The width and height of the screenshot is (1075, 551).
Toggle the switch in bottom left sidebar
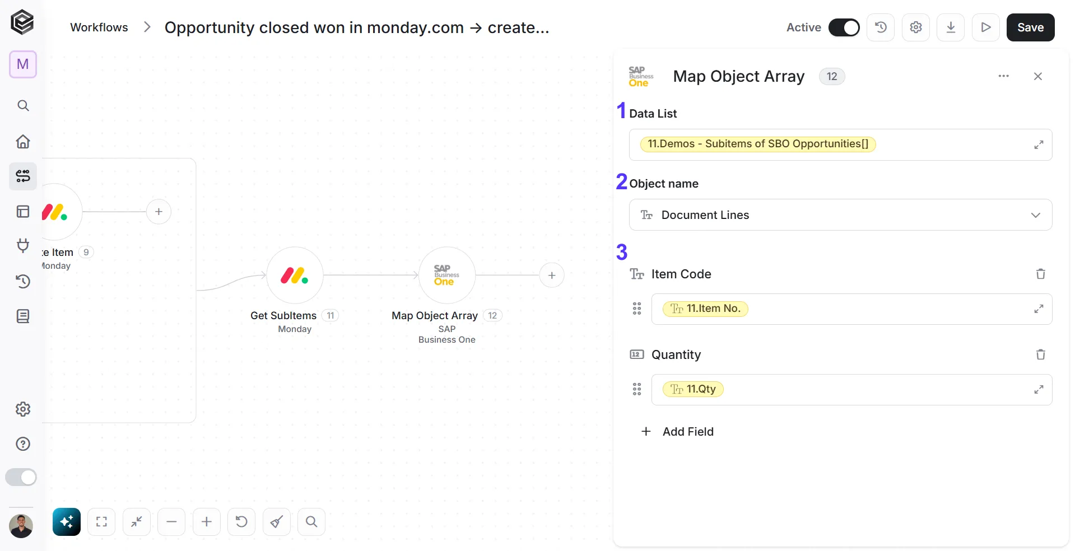pos(21,477)
